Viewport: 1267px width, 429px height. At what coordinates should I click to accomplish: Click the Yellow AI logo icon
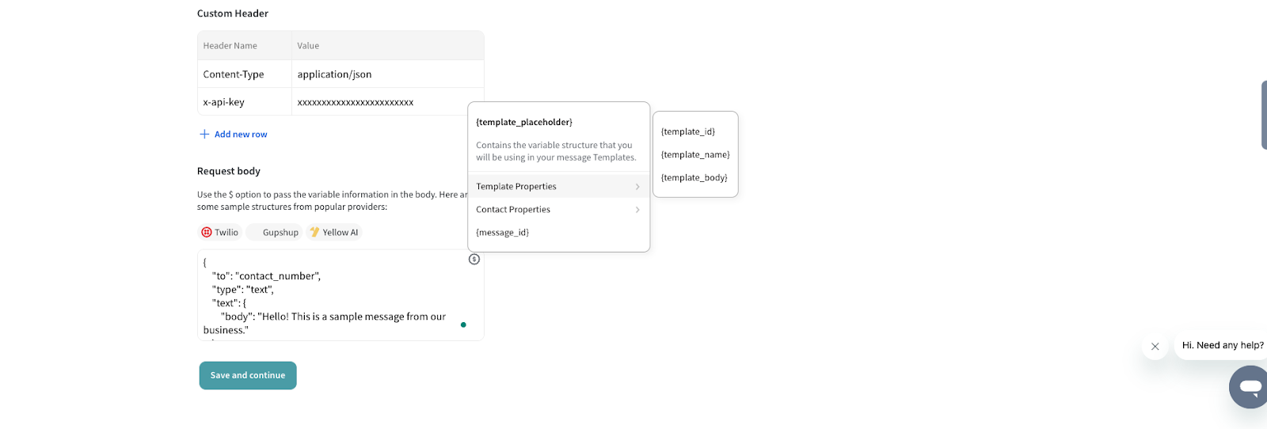coord(314,233)
